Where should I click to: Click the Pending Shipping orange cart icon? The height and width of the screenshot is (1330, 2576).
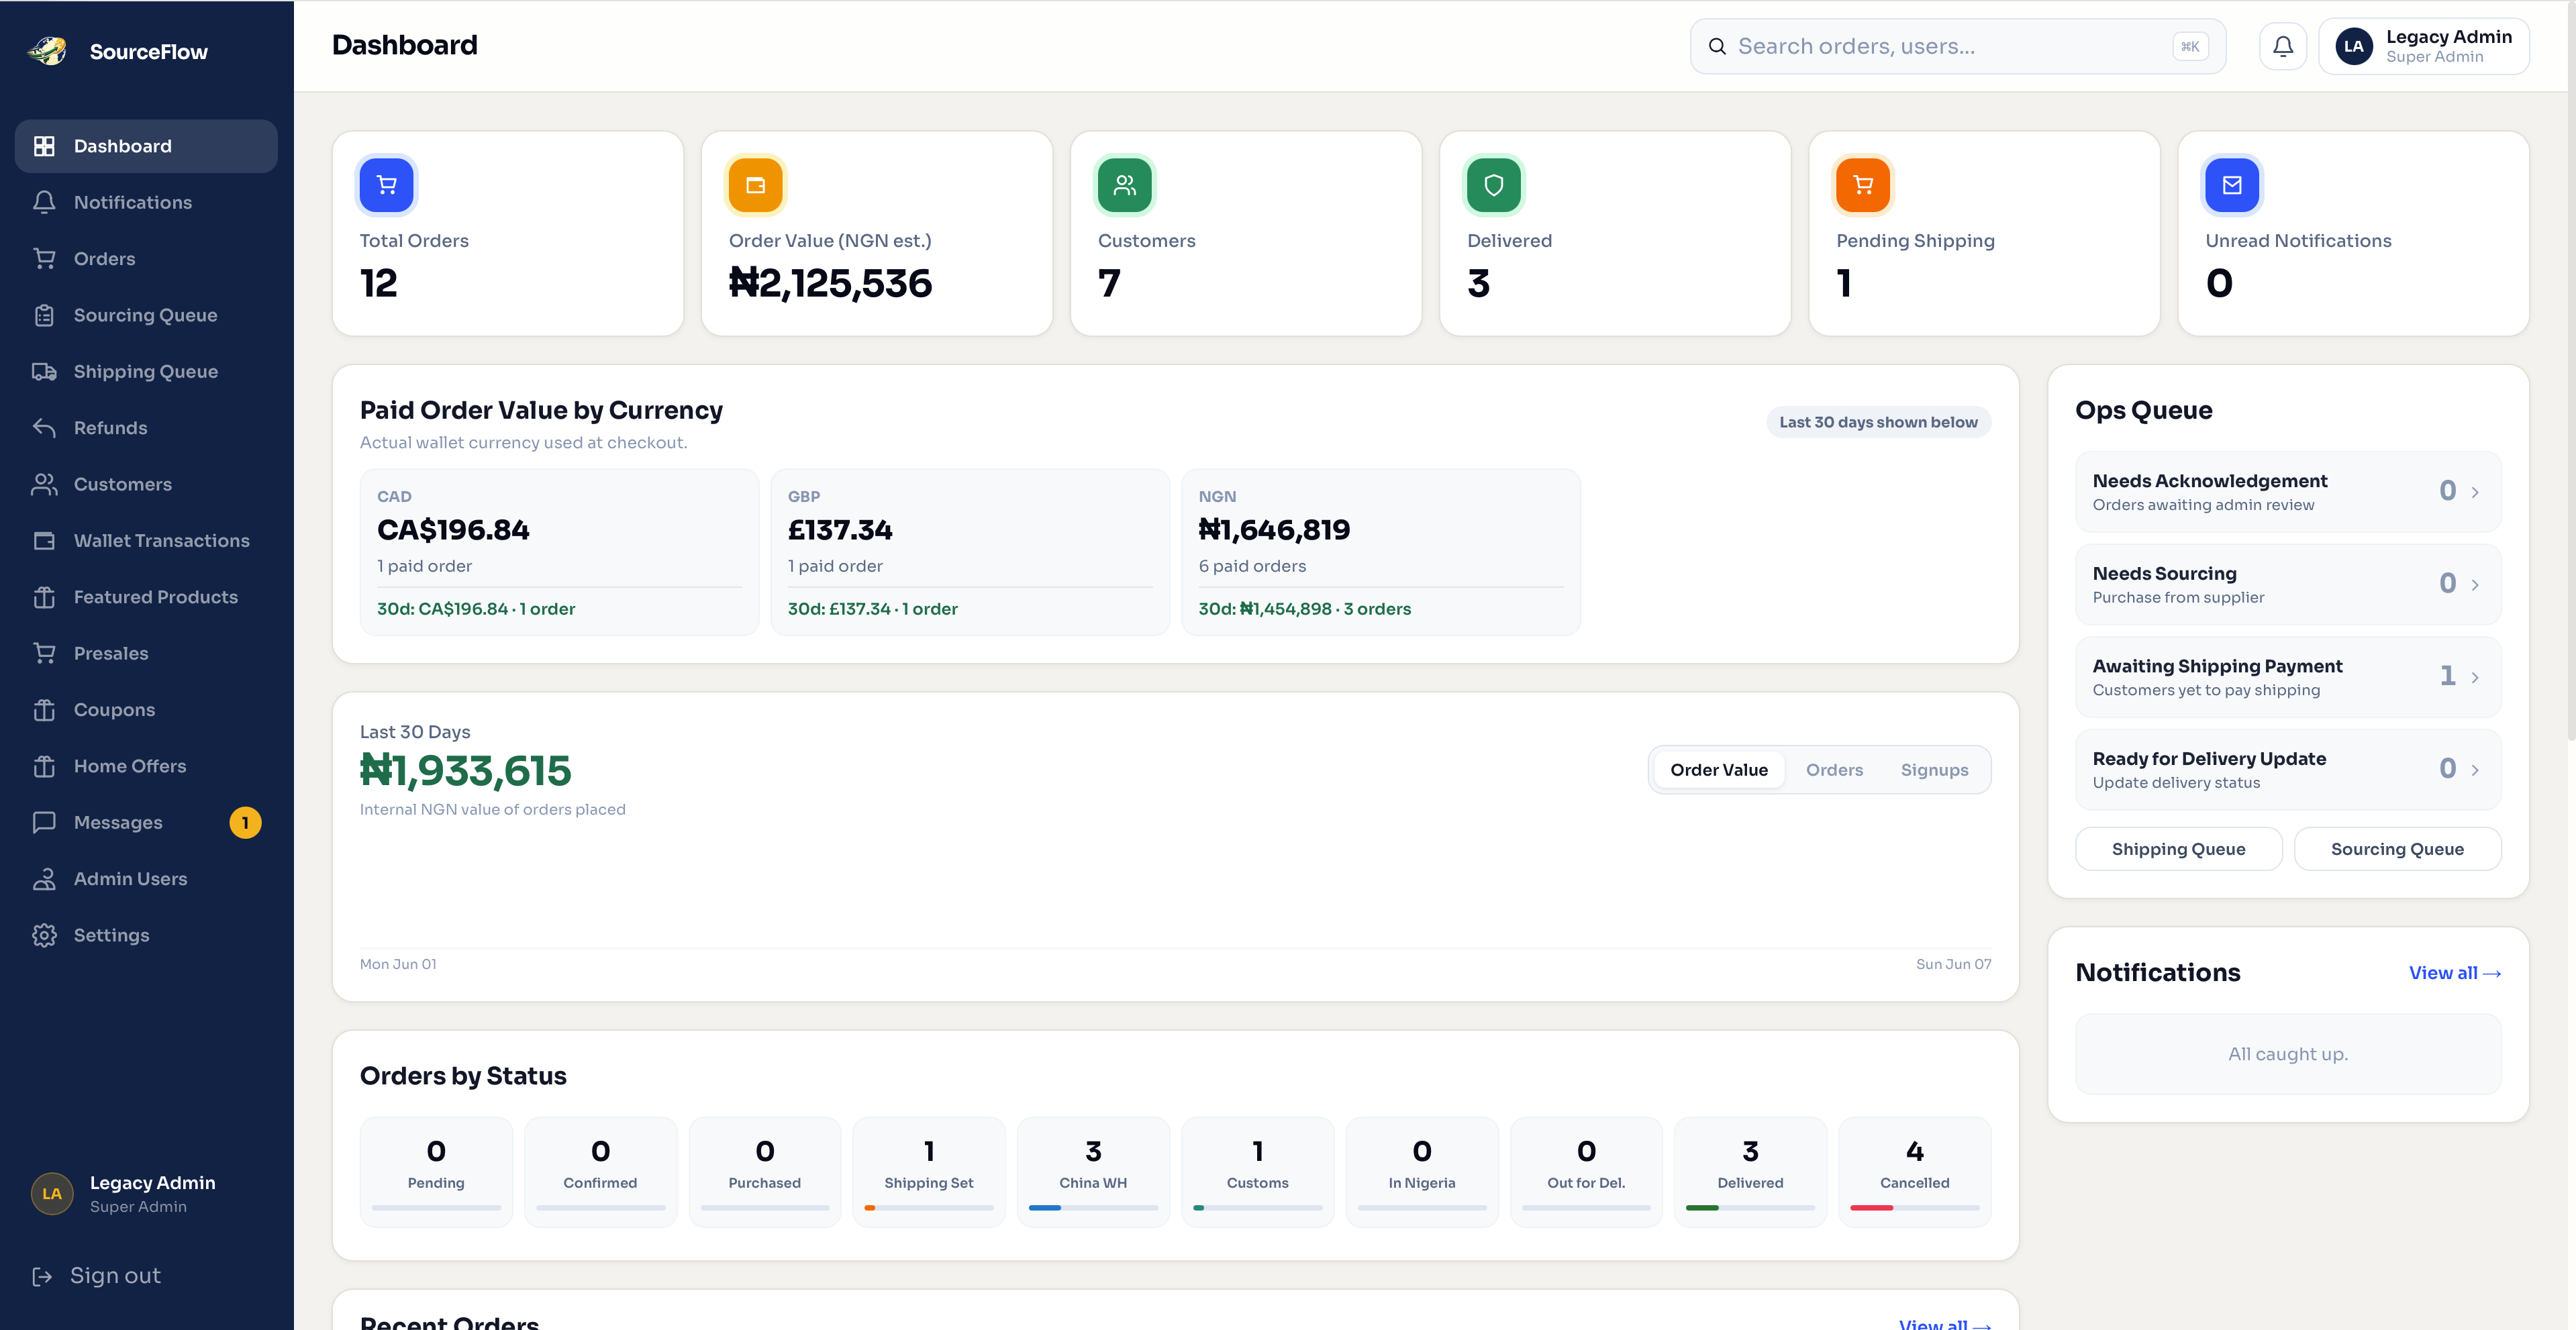point(1863,185)
